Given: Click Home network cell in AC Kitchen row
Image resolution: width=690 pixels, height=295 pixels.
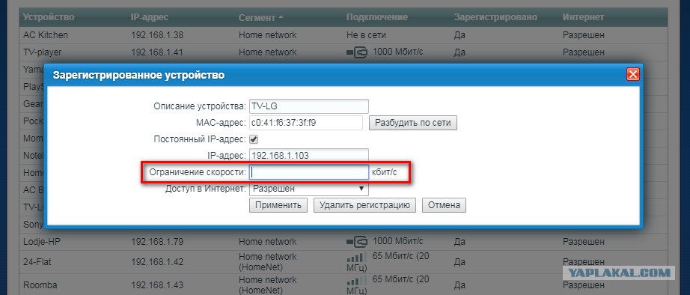Looking at the screenshot, I should tap(268, 34).
